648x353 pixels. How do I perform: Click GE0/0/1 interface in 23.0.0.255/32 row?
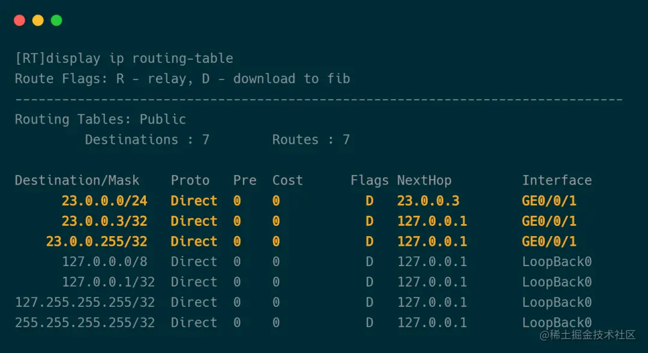pos(549,241)
